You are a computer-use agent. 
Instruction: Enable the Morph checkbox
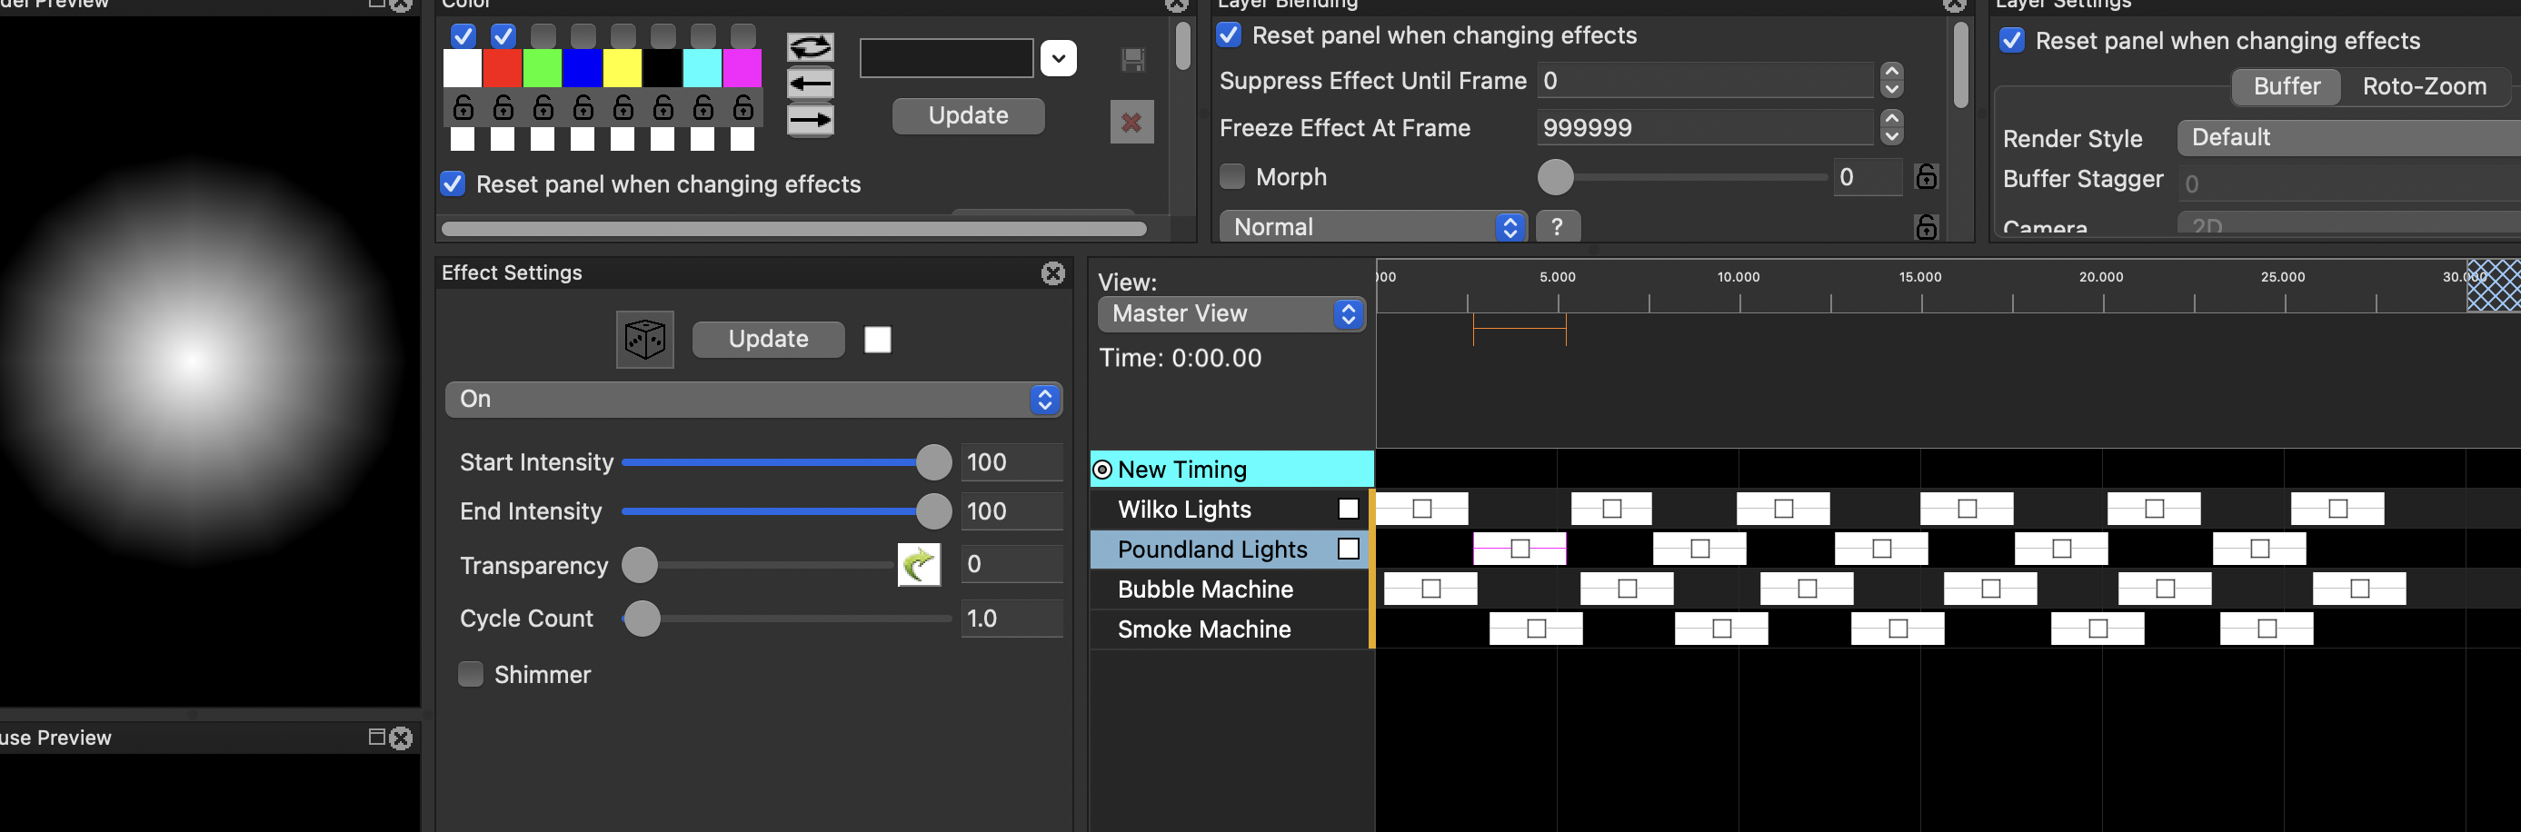[x=1232, y=177]
